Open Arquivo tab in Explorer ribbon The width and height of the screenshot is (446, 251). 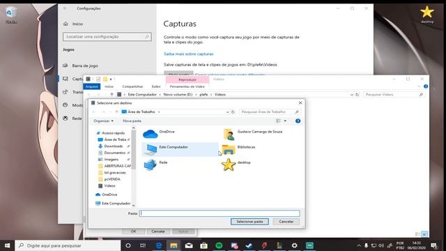91,86
